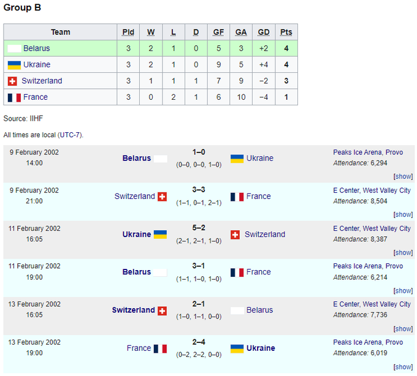Show details for the Switzerland–France 3–3 match

click(x=403, y=214)
